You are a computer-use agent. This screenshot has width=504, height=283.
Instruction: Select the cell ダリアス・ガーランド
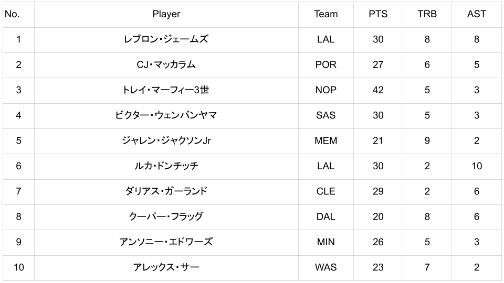(166, 191)
